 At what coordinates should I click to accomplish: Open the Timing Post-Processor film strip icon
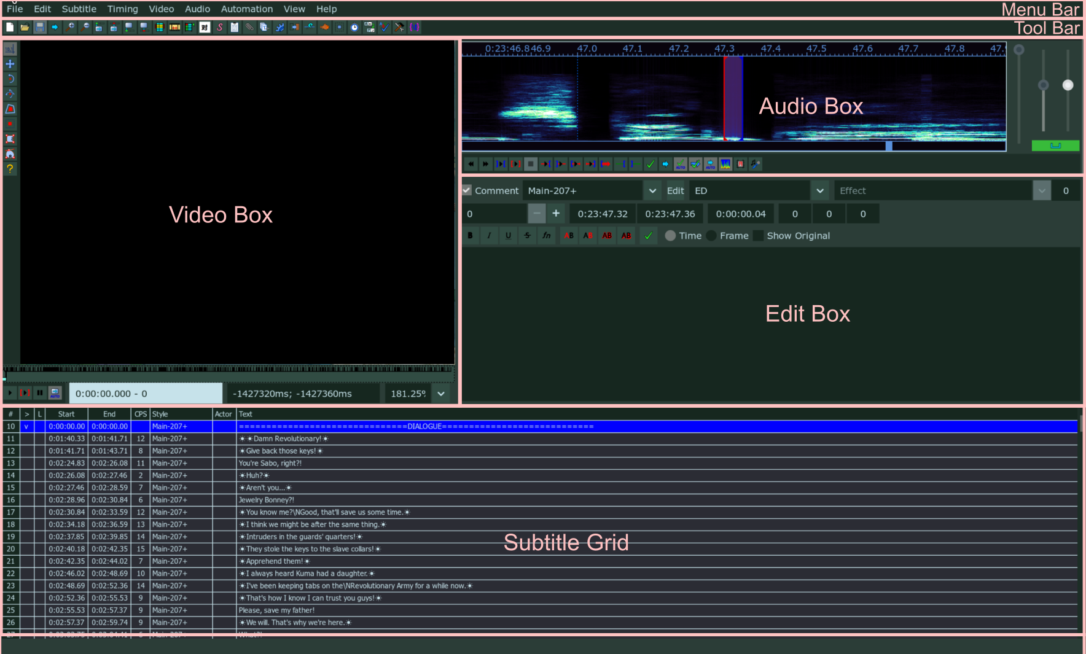click(x=174, y=28)
